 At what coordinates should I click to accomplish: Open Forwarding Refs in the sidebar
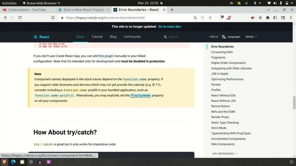tap(222, 52)
